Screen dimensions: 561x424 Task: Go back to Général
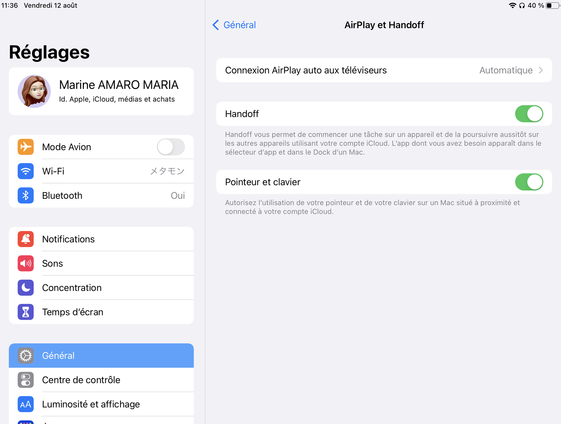pyautogui.click(x=234, y=25)
